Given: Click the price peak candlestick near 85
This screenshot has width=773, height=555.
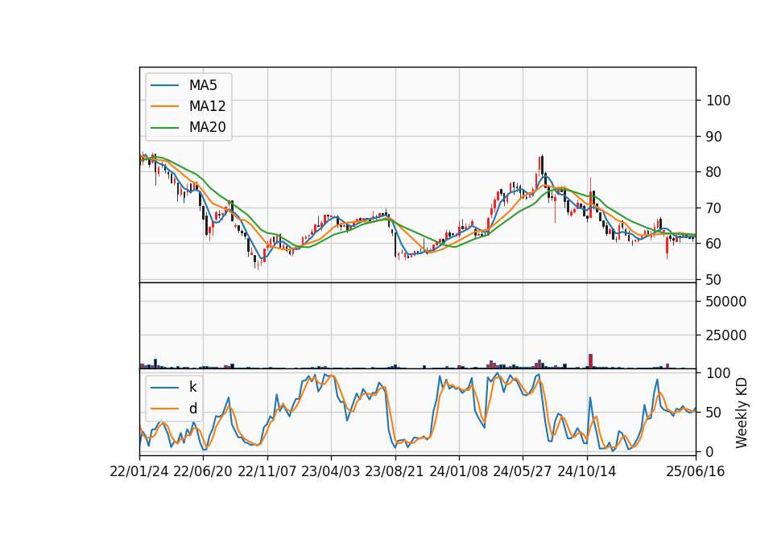Looking at the screenshot, I should [542, 166].
